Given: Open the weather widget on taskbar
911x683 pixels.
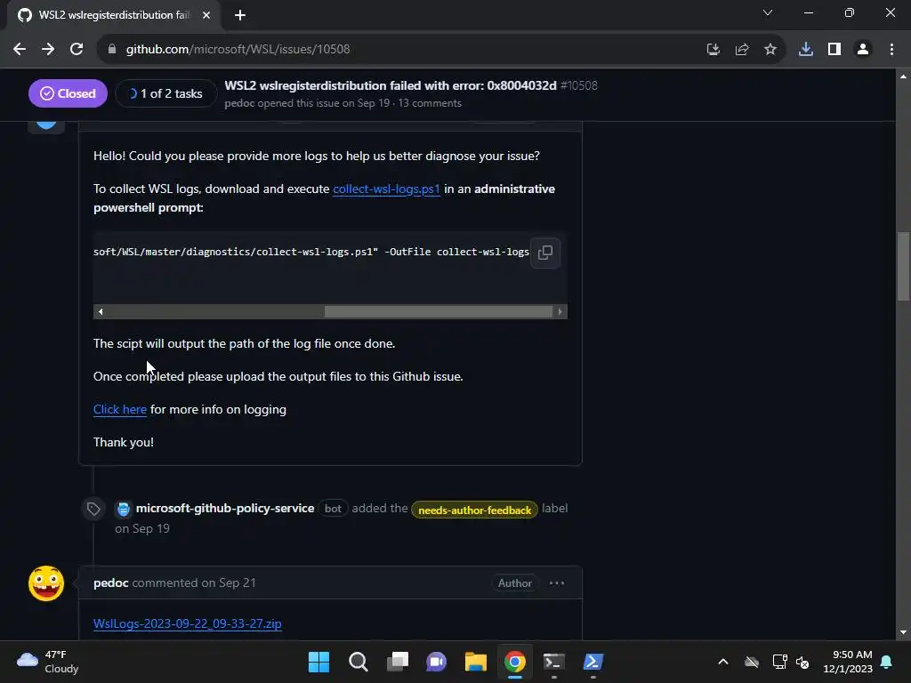Looking at the screenshot, I should pyautogui.click(x=48, y=662).
